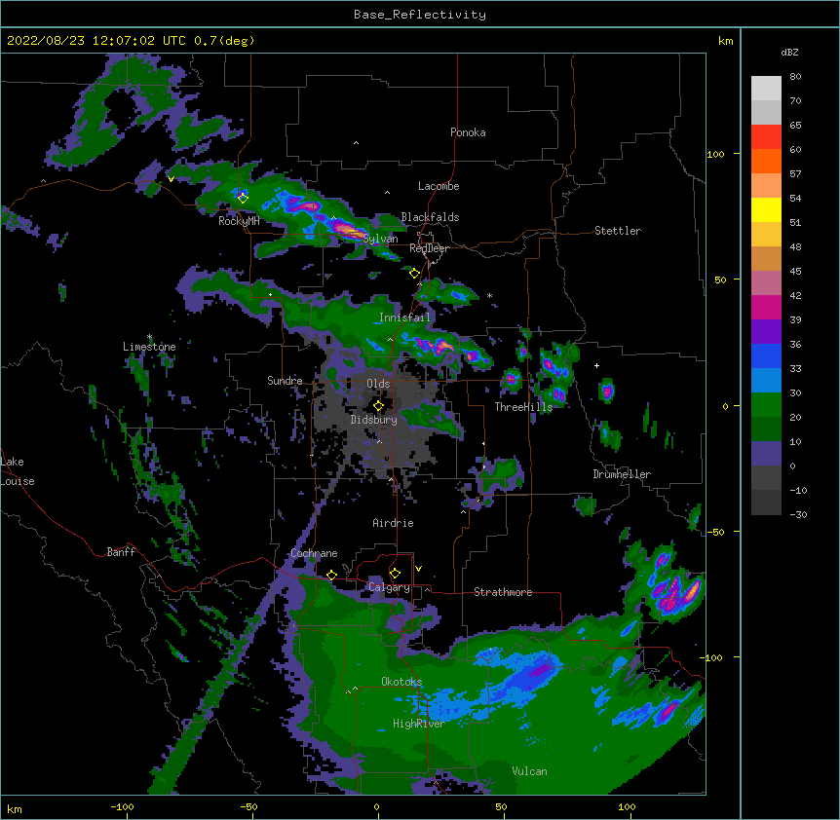Click the Banff label

pos(121,552)
